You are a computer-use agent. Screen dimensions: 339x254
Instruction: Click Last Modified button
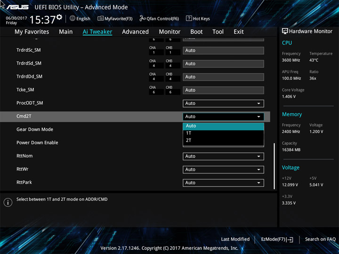click(x=235, y=239)
